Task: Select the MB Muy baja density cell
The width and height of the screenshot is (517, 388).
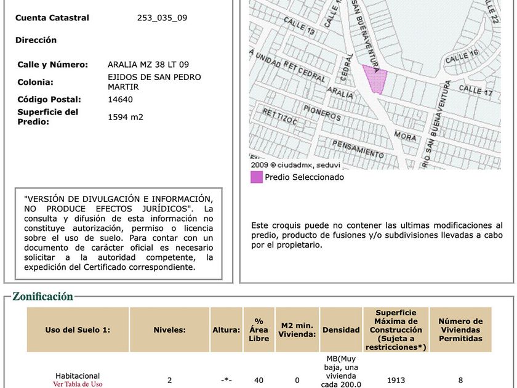Action: coord(341,371)
